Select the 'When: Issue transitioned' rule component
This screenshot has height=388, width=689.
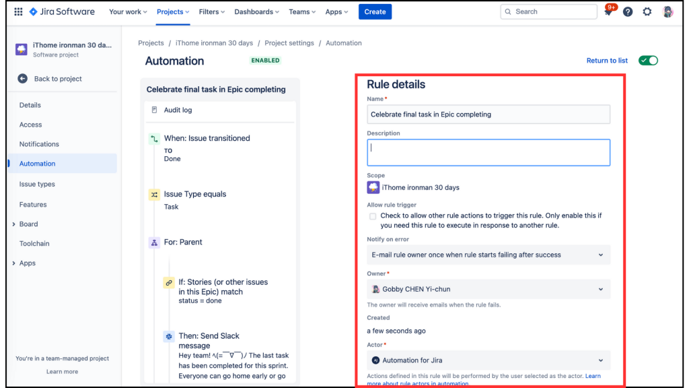(x=207, y=138)
